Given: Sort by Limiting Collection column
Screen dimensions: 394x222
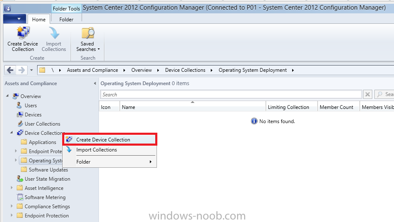Looking at the screenshot, I should point(292,107).
